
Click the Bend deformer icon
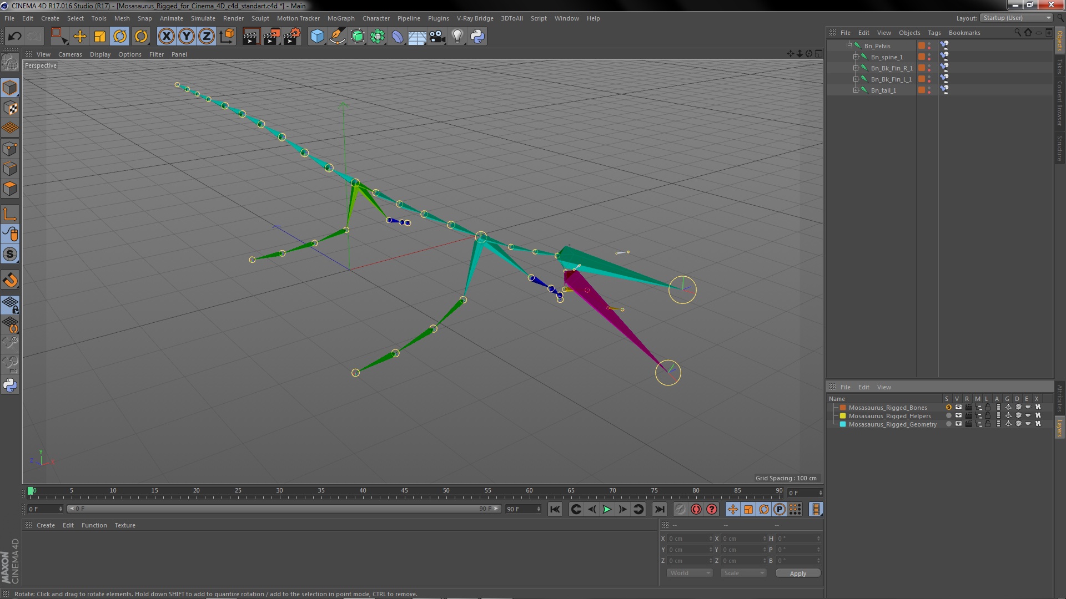pos(398,37)
